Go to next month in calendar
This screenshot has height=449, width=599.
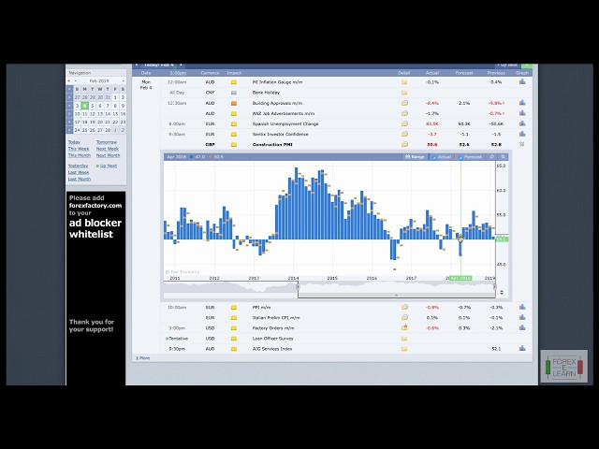(122, 81)
